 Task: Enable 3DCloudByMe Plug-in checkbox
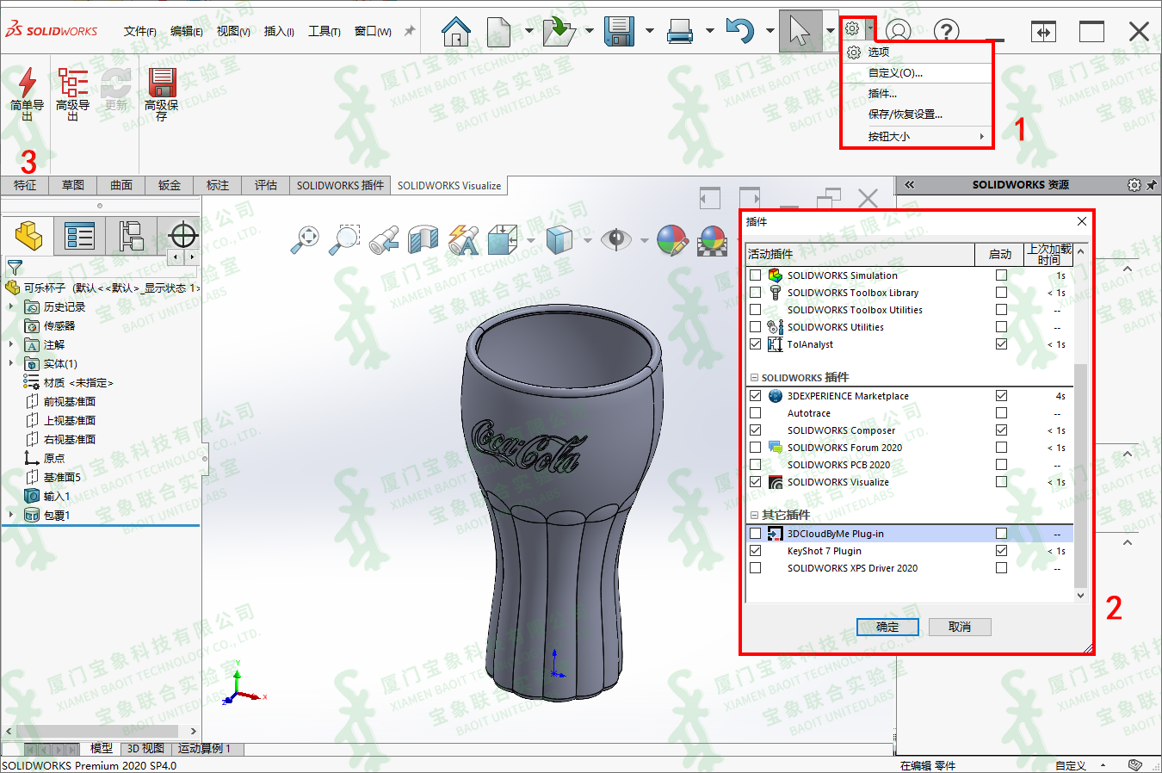tap(756, 534)
